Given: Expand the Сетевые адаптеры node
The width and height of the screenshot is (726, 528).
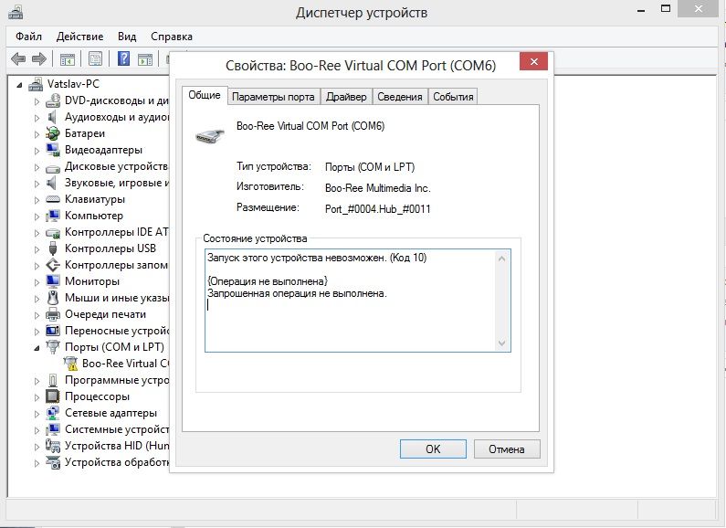Looking at the screenshot, I should (37, 413).
